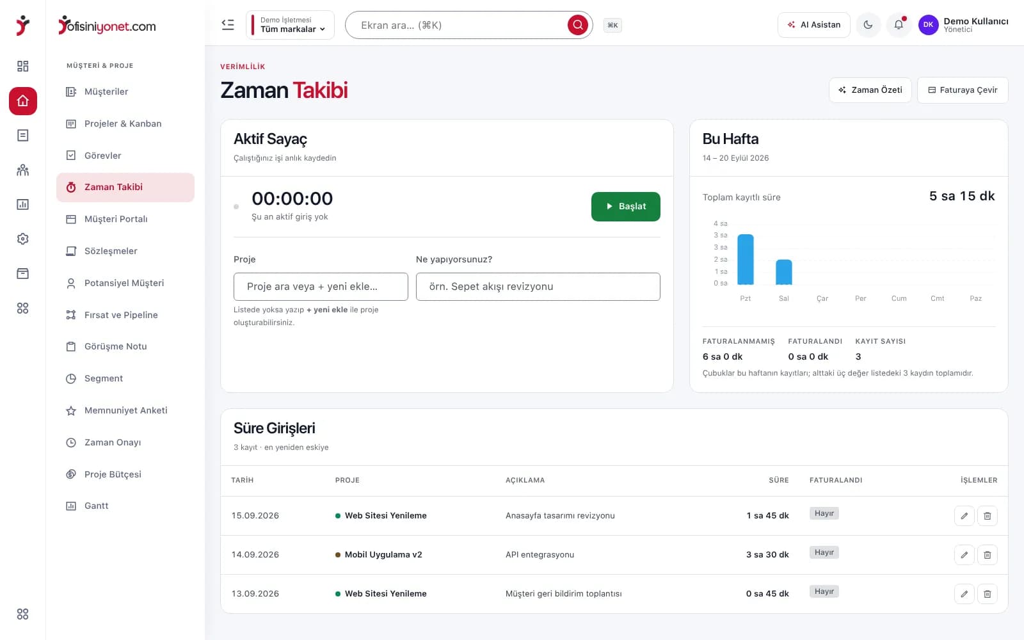Open the DK user avatar menu
The height and width of the screenshot is (640, 1024).
[928, 25]
